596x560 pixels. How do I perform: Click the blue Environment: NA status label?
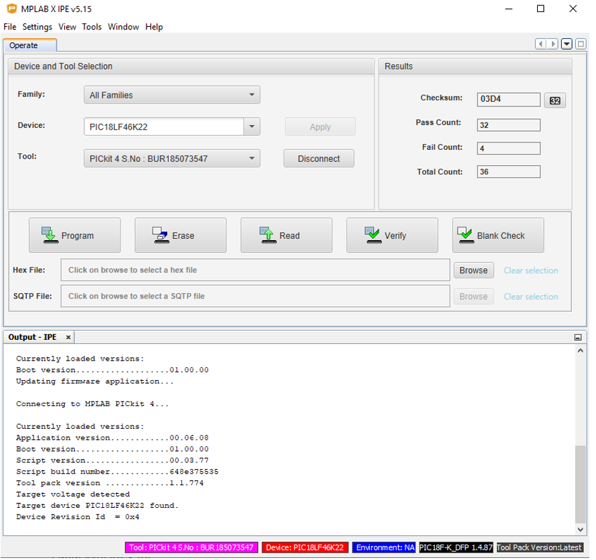[x=385, y=547]
